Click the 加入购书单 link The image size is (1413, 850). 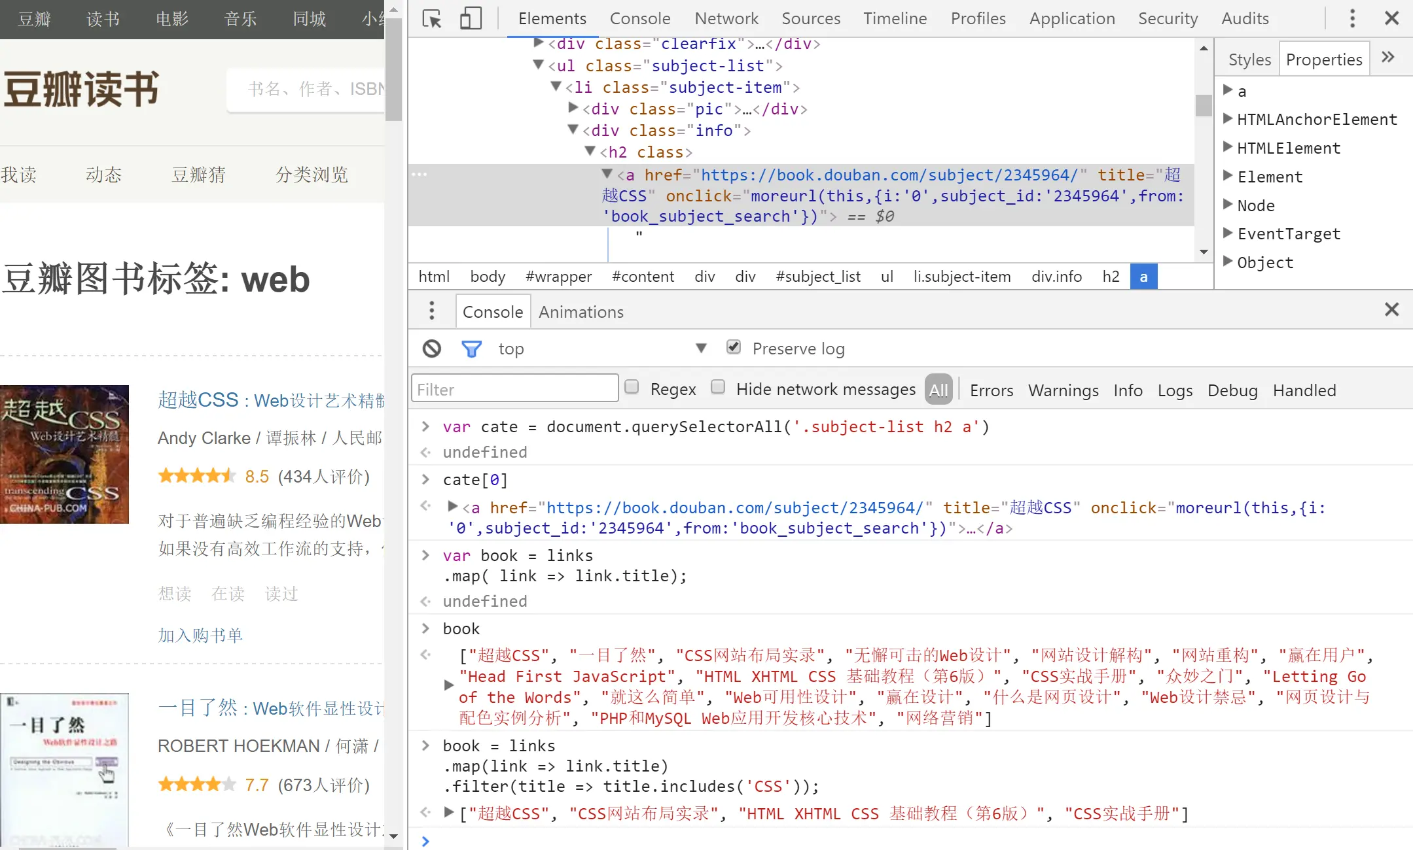point(200,635)
